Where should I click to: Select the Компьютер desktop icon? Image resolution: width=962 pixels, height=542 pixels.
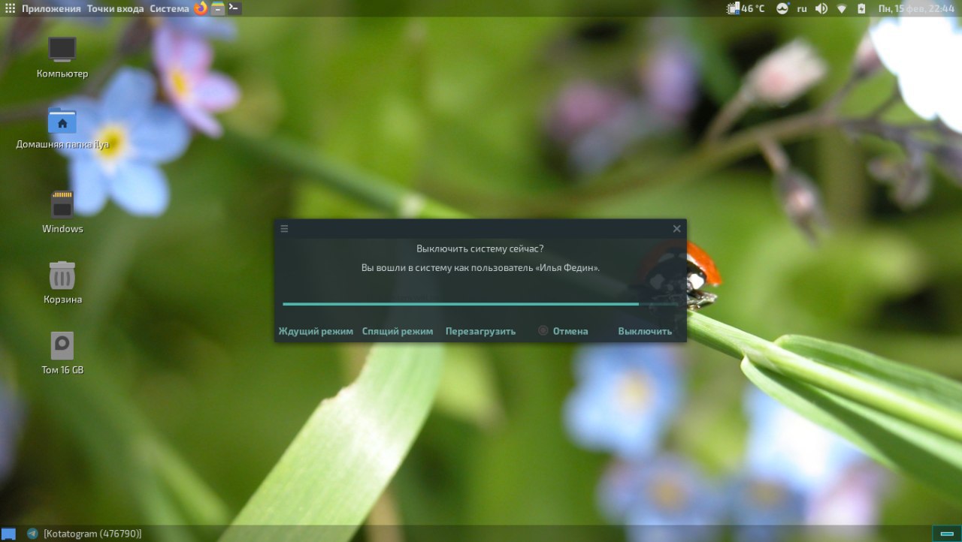point(62,57)
